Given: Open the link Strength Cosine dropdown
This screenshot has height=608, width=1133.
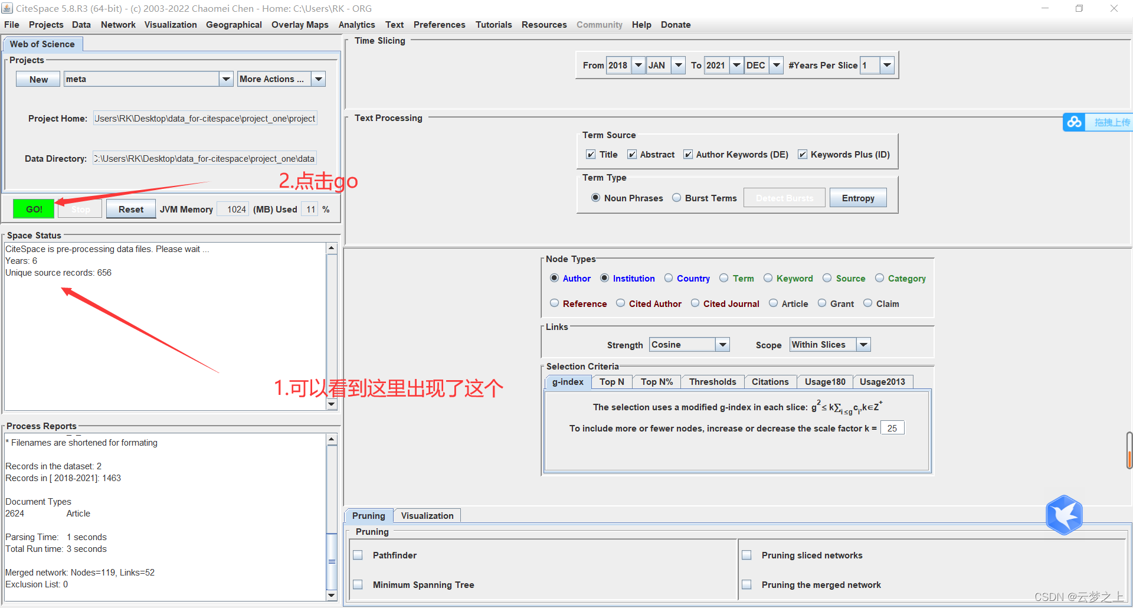Looking at the screenshot, I should click(723, 345).
